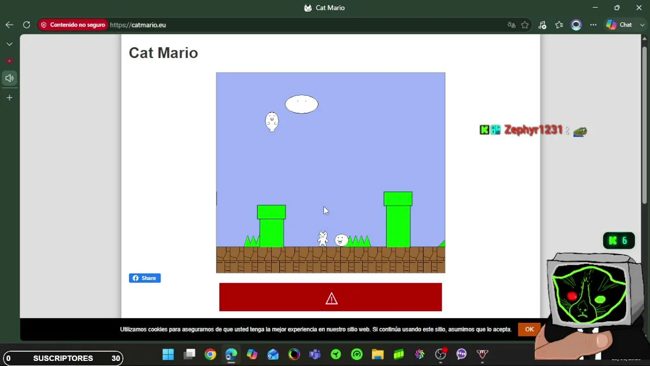Open the Windows Start menu
This screenshot has height=366, width=650.
click(168, 354)
